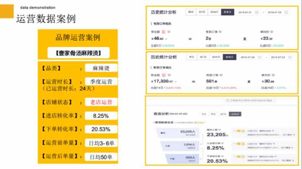Click help icon beside 入店转化率 label
The height and width of the screenshot is (169, 302).
point(222,143)
